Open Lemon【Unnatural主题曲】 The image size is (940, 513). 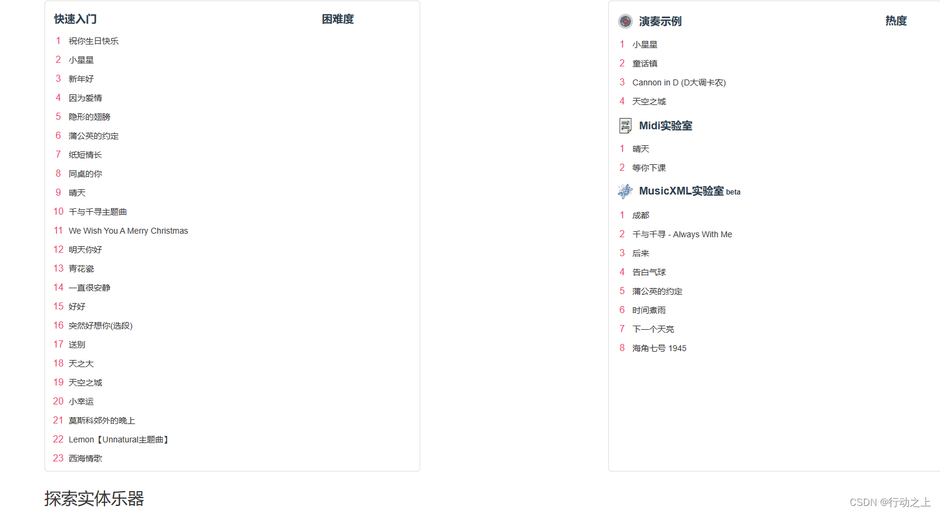(x=119, y=439)
